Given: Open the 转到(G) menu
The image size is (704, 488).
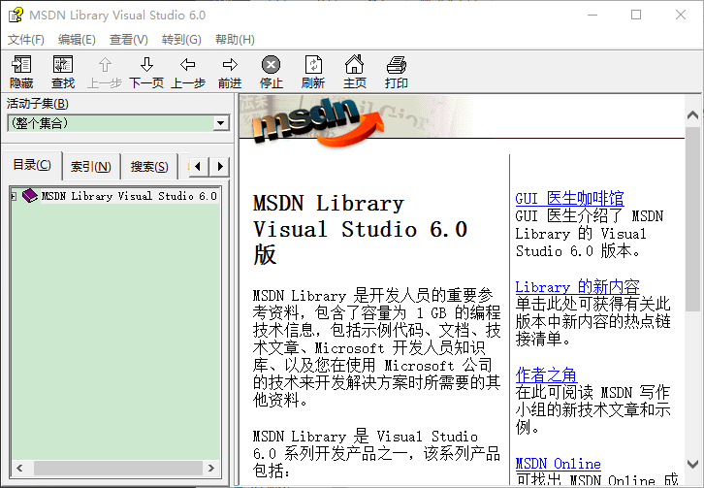Looking at the screenshot, I should click(181, 40).
